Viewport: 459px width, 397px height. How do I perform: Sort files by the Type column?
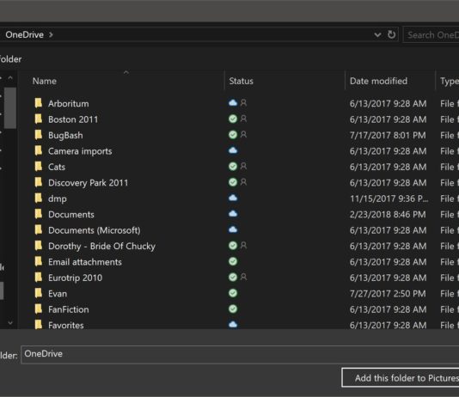450,81
